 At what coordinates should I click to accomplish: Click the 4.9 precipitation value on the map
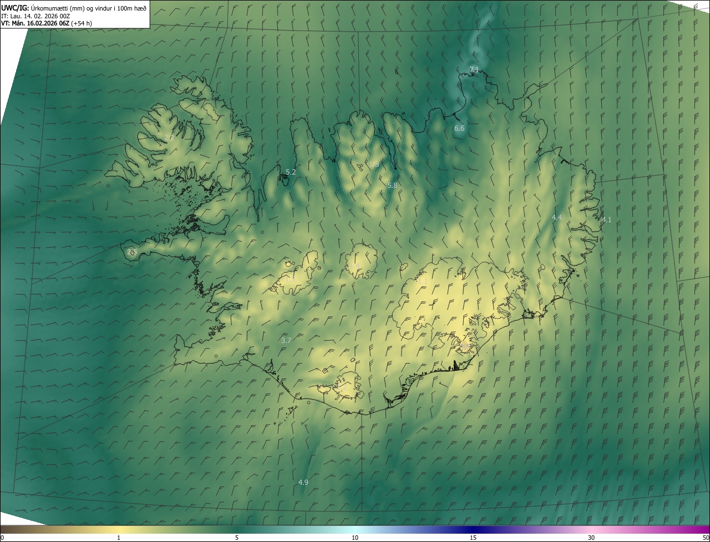[303, 483]
